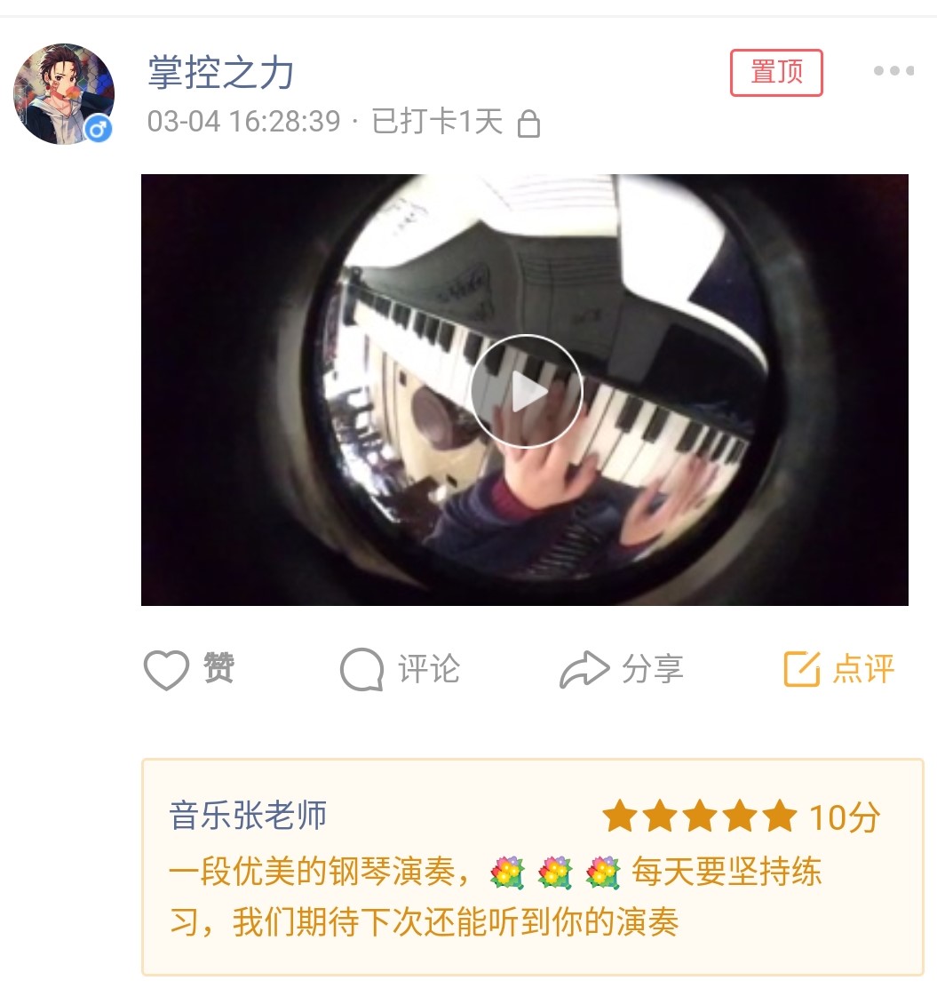This screenshot has width=937, height=996.
Task: Tap the 已打卡1天 check-in text
Action: [437, 122]
